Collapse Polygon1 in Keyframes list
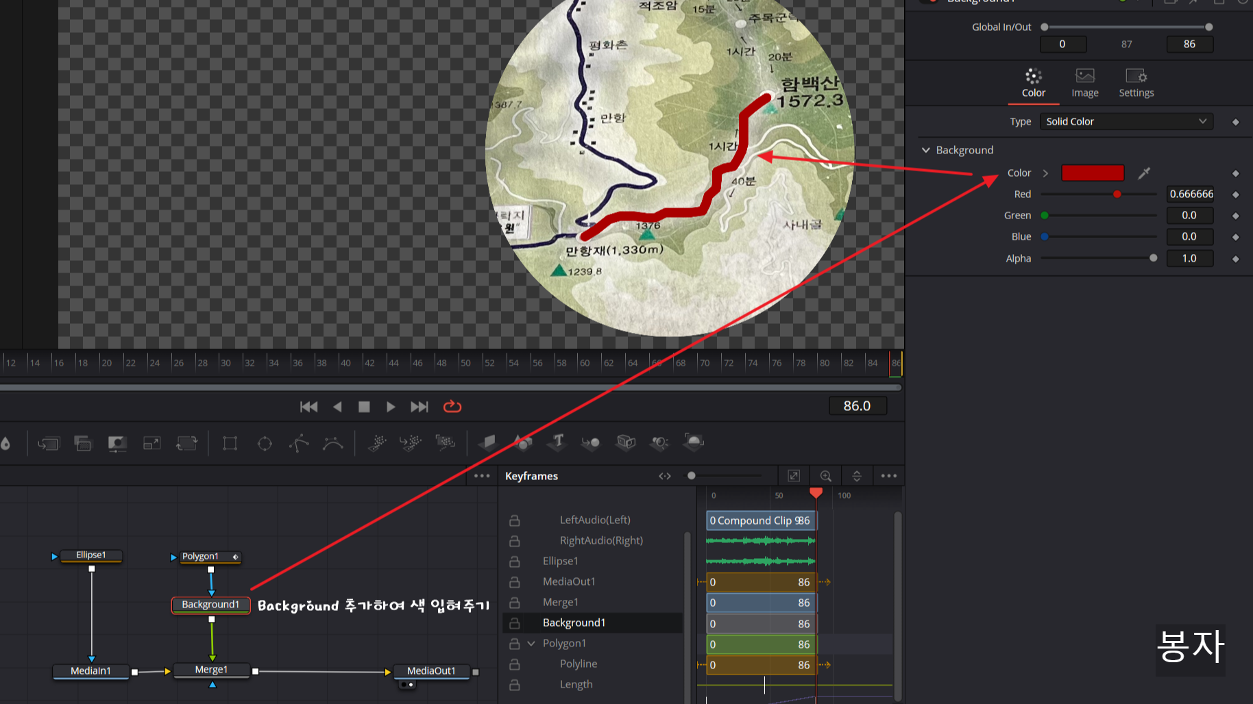 (x=531, y=644)
